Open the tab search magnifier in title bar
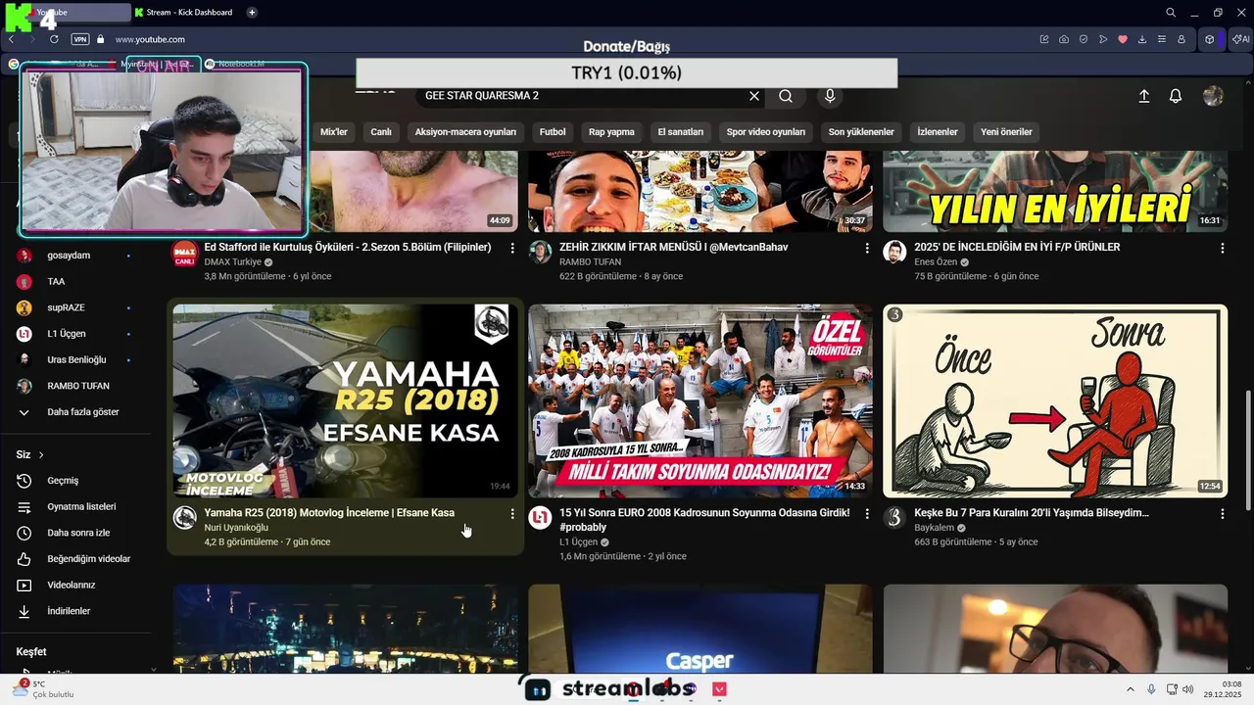1254x705 pixels. [1171, 13]
